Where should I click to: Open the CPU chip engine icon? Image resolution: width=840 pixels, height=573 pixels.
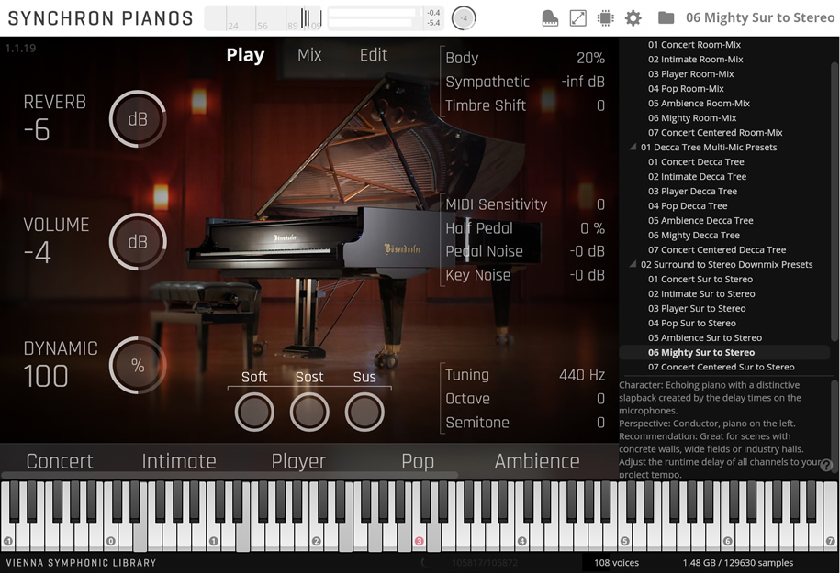pos(605,18)
